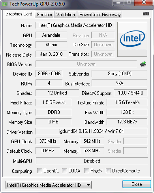
Task: Click the Release Date field Jan 3, 2010
Action: [x=51, y=54]
